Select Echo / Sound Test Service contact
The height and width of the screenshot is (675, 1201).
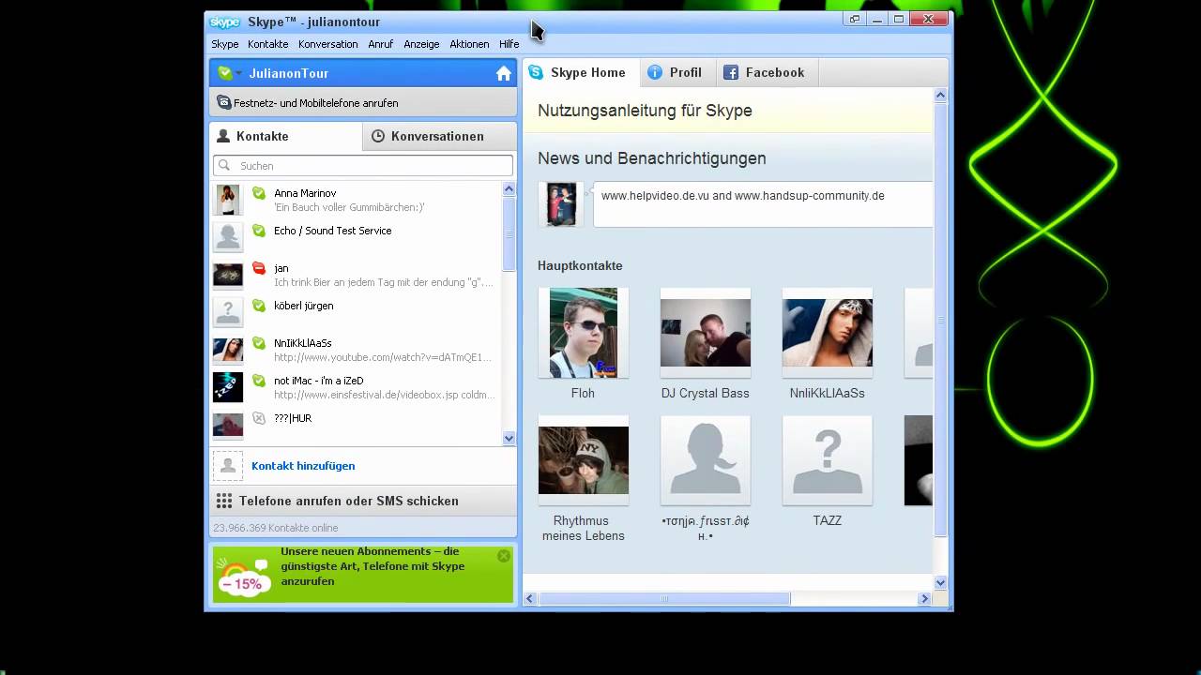click(356, 237)
